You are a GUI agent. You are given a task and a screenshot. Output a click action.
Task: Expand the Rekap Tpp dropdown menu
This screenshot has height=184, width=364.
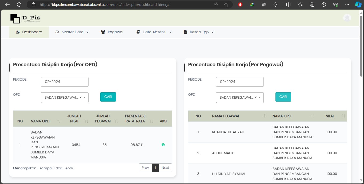pyautogui.click(x=199, y=32)
